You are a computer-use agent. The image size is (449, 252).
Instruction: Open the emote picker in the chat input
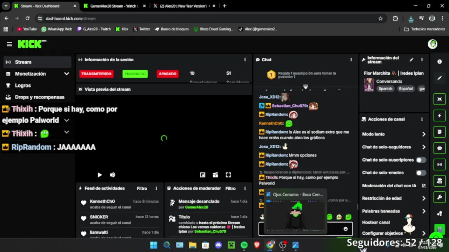click(346, 229)
